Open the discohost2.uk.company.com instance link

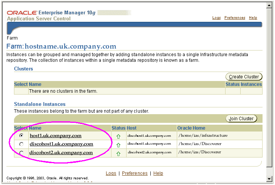pyautogui.click(x=61, y=153)
